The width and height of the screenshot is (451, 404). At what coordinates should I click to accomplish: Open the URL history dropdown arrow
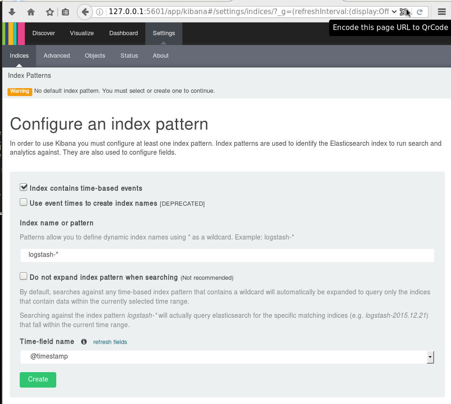tap(394, 12)
